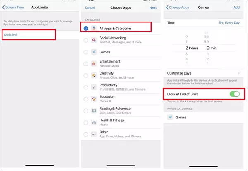Screen dimensions: 248x171
Task: Uncheck the All Apps & Categories radio button
Action: pyautogui.click(x=86, y=29)
